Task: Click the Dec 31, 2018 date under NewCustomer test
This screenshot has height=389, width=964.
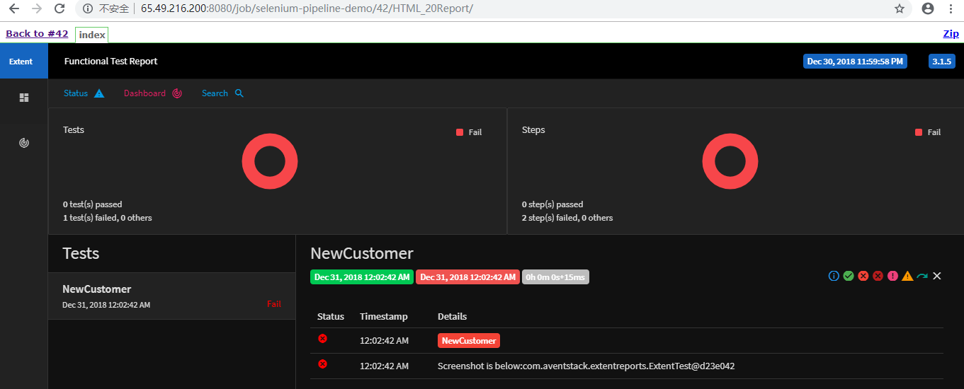Action: pyautogui.click(x=106, y=305)
